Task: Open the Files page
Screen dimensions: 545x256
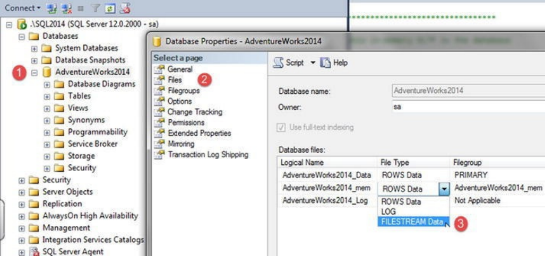Action: pyautogui.click(x=175, y=80)
